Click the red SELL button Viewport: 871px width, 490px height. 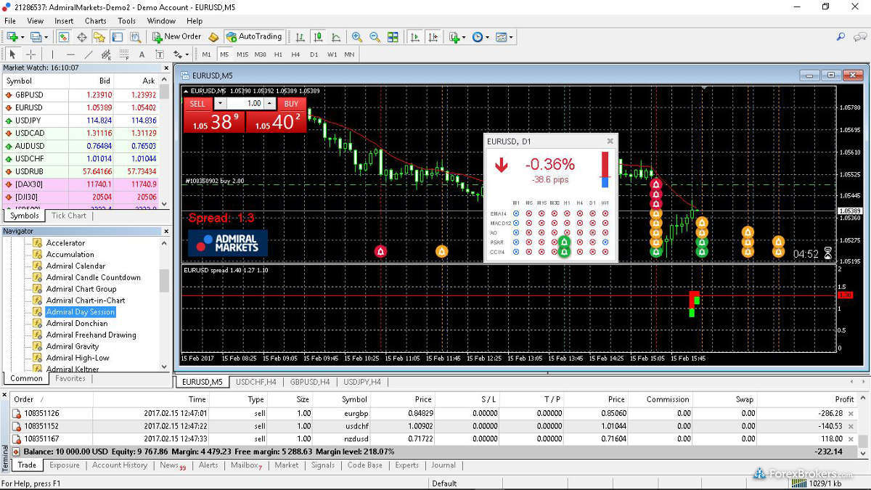(197, 104)
